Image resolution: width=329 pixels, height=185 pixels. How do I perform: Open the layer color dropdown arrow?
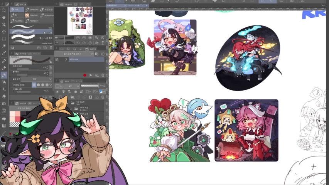pos(104,91)
